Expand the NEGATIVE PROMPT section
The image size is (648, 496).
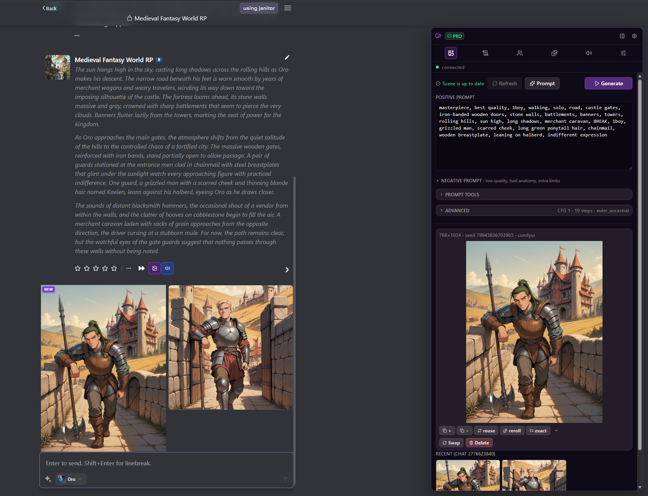tap(498, 181)
